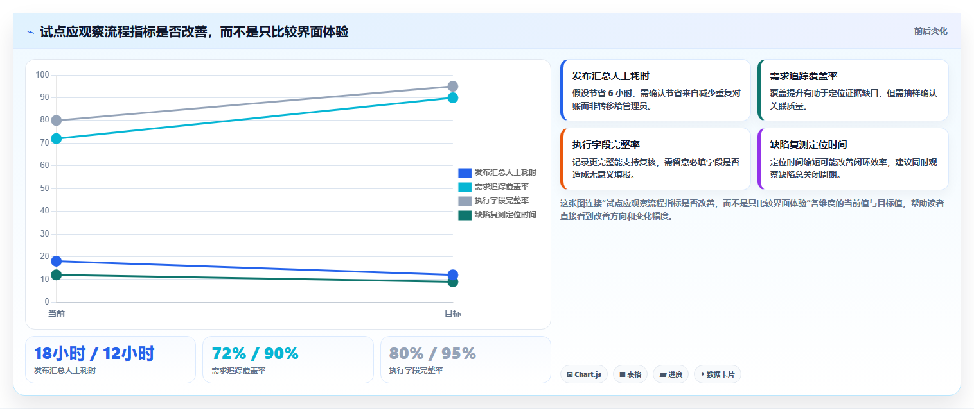Toggle 需求追踪覆盖率 legend color box
974x409 pixels.
[465, 187]
